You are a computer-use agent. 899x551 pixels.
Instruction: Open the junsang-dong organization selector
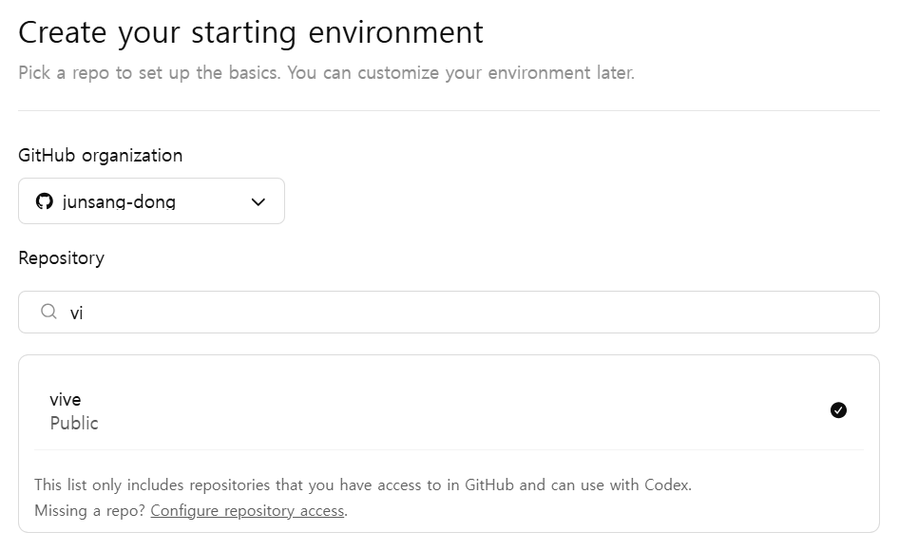[151, 200]
